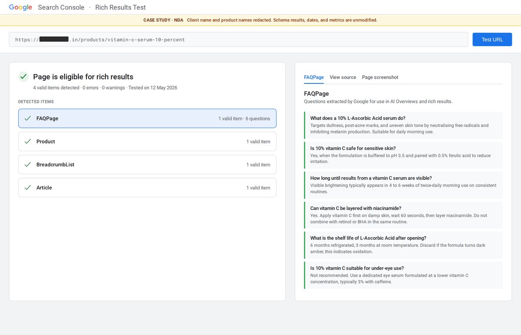Open the BreadcrumbList detected item
Screen dimensions: 521x335
point(147,165)
